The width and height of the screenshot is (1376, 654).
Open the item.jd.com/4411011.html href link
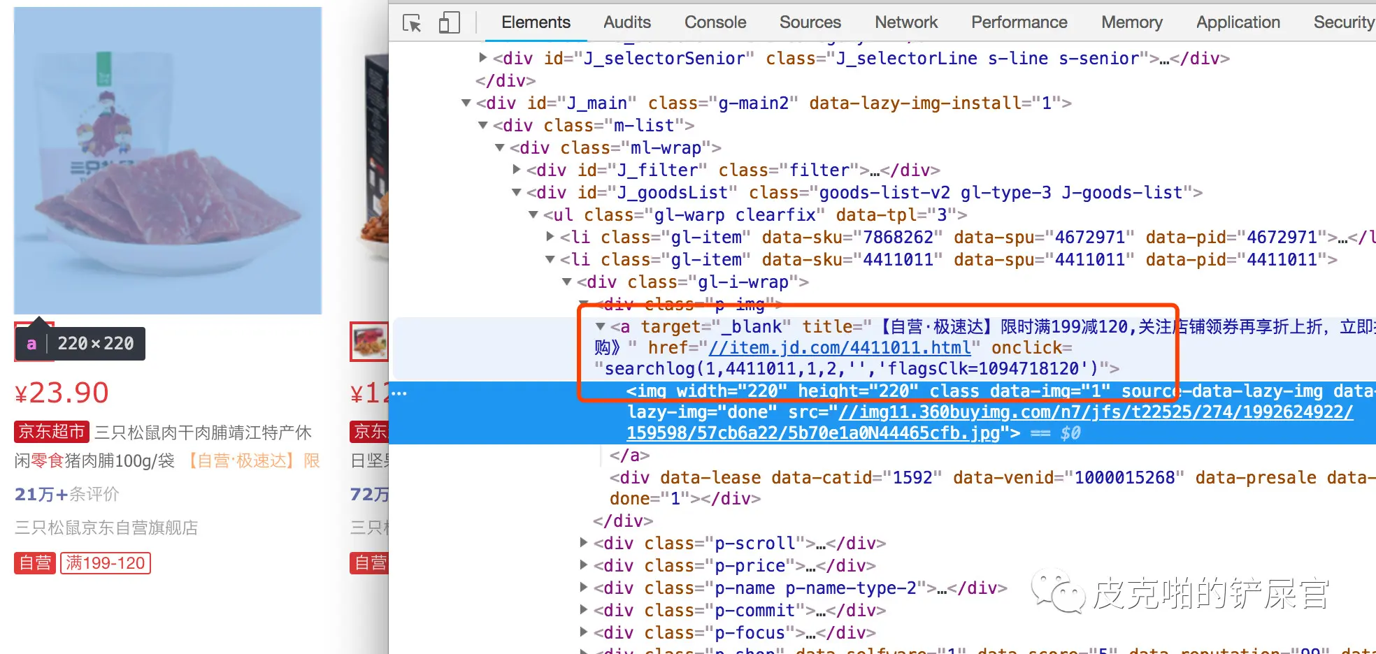(x=840, y=348)
